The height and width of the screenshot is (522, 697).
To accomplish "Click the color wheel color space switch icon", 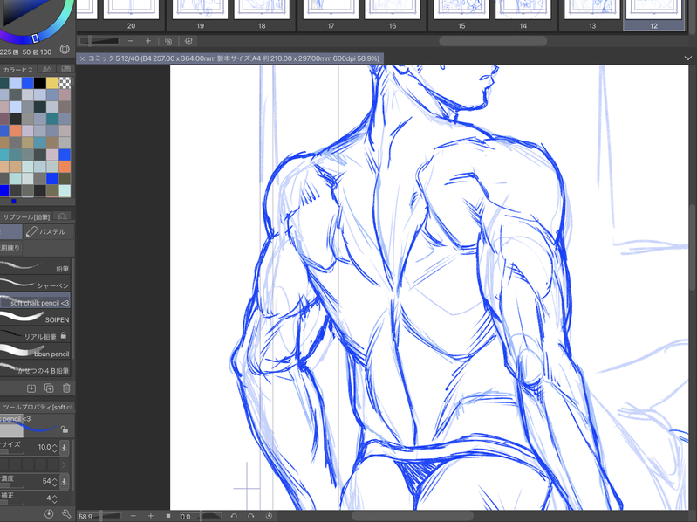I will (65, 49).
